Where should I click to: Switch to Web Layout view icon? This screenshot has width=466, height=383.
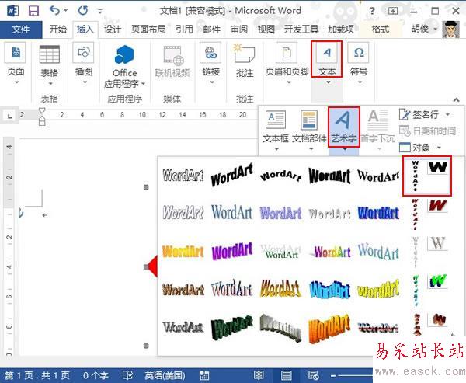[x=313, y=375]
